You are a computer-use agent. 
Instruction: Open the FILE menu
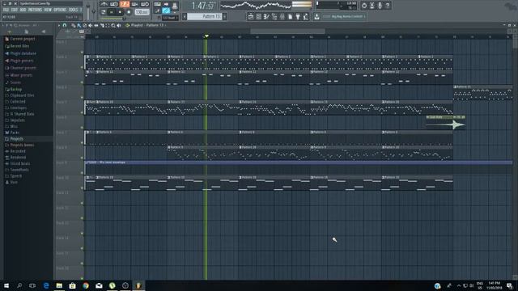point(6,10)
